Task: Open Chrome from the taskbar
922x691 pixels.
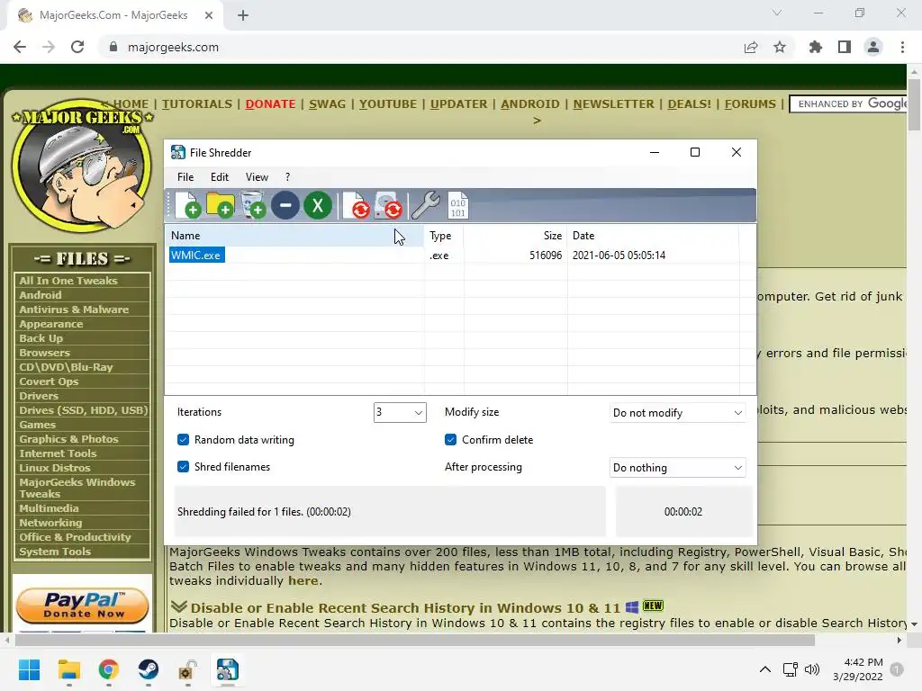Action: click(x=109, y=669)
